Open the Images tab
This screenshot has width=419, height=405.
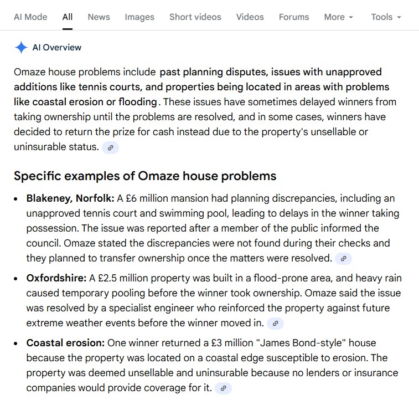(x=139, y=17)
